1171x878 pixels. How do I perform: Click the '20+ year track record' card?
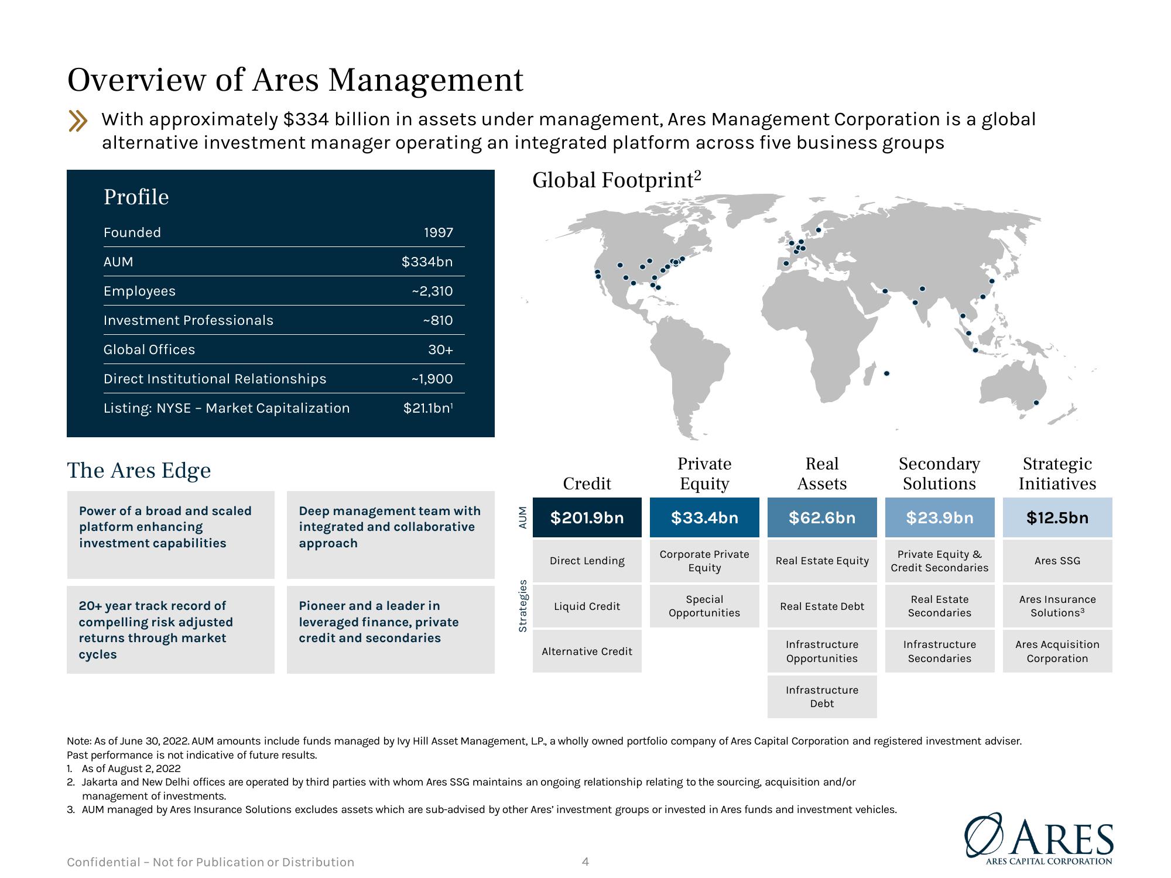coord(170,630)
